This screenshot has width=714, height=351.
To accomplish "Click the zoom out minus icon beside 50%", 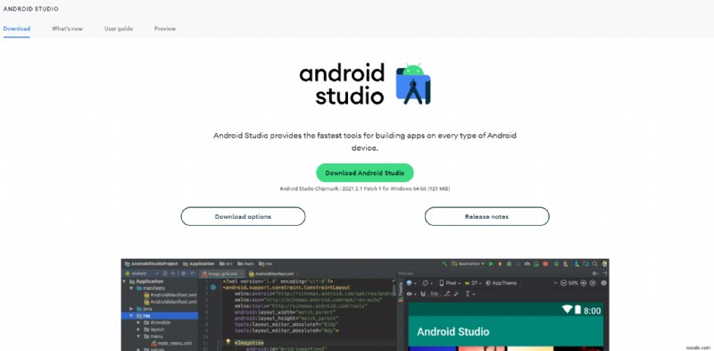I will click(564, 283).
